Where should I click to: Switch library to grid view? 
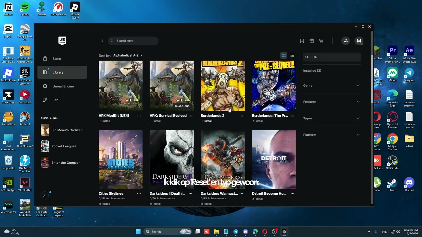click(x=284, y=55)
